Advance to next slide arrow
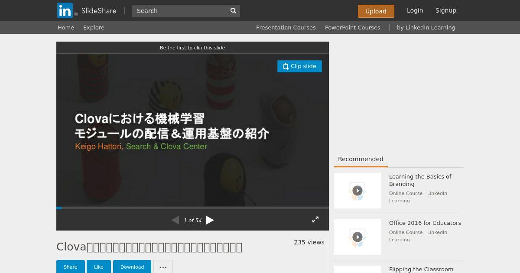 [x=210, y=220]
